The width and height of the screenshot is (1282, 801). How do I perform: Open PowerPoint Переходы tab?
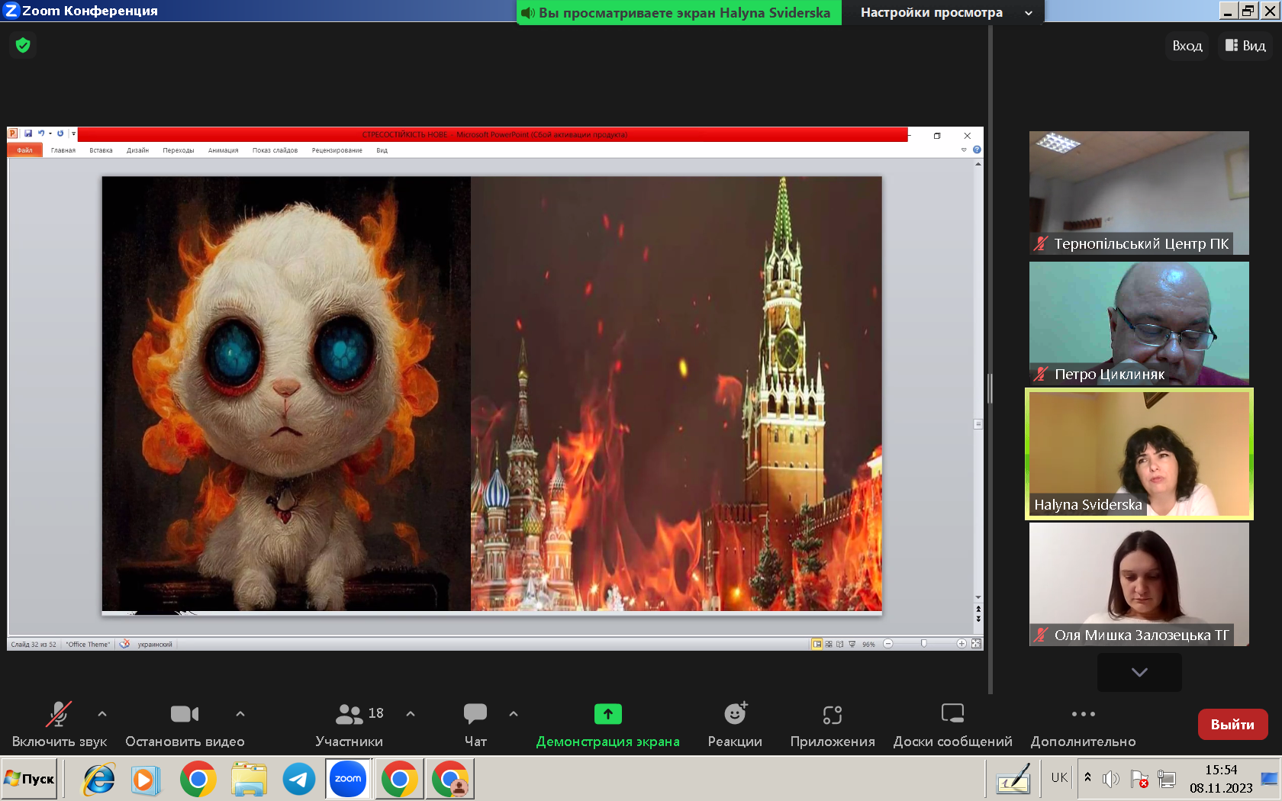(178, 150)
